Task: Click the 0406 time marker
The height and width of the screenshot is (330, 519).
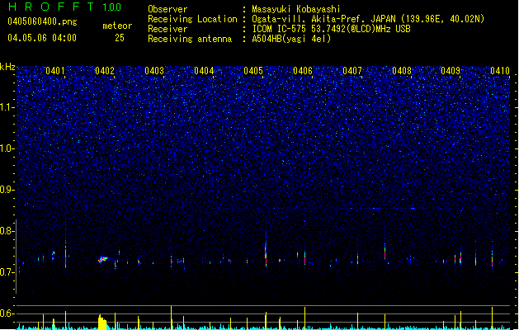Action: click(x=303, y=71)
